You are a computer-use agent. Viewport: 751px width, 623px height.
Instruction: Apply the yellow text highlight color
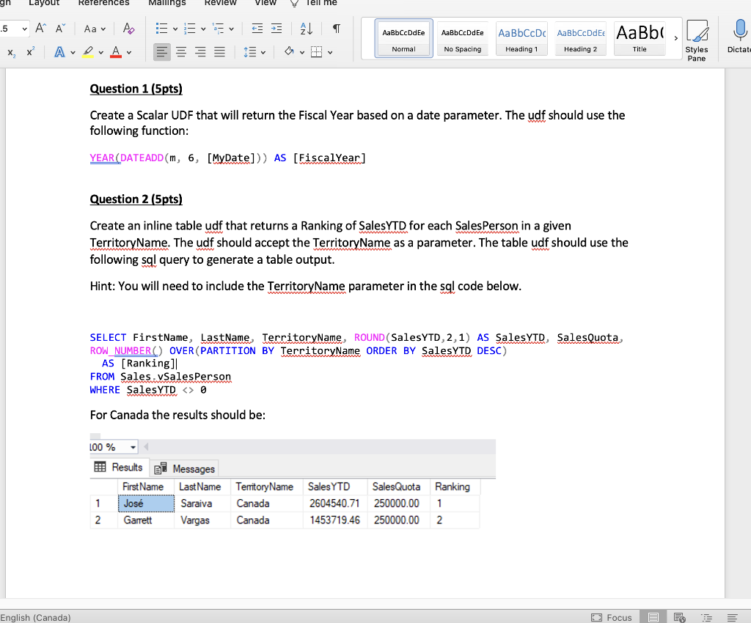(88, 52)
